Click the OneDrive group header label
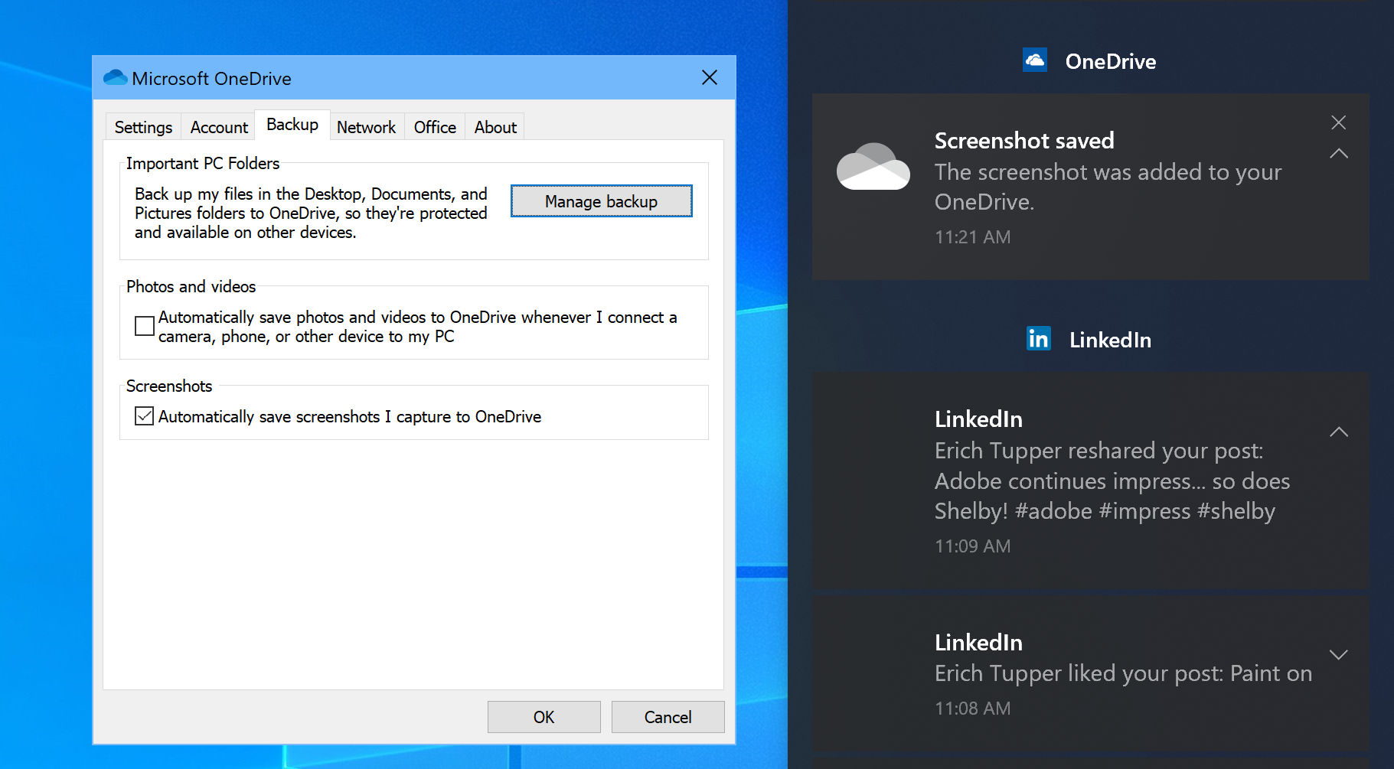This screenshot has width=1394, height=769. [1111, 61]
